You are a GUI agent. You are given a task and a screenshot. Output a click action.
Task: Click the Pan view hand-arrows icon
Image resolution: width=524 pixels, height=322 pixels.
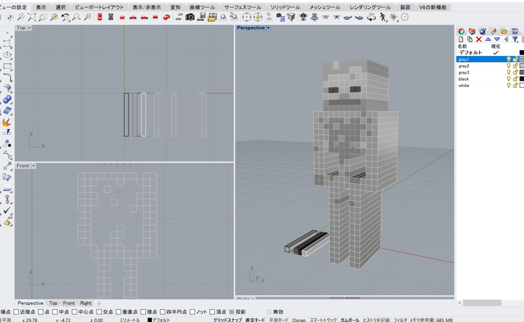9,17
